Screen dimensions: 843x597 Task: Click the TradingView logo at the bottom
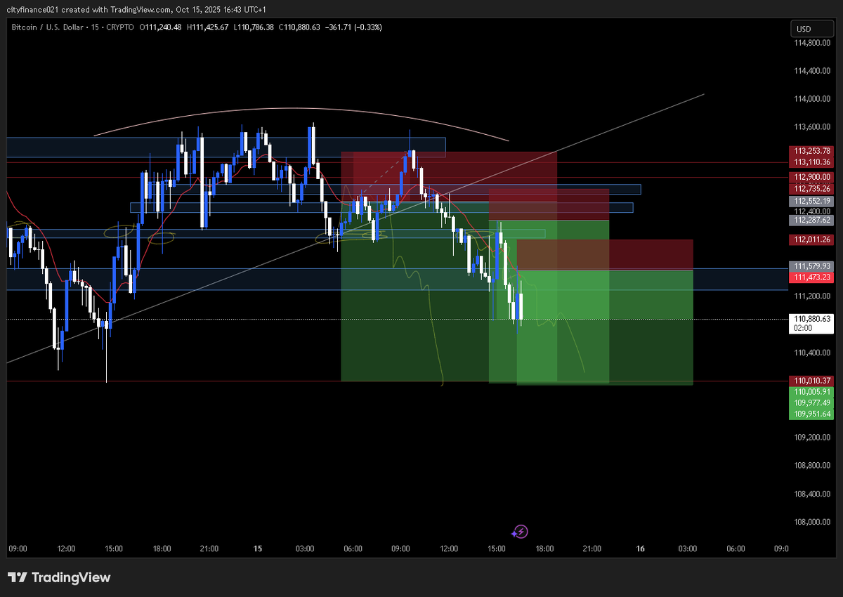(x=59, y=577)
